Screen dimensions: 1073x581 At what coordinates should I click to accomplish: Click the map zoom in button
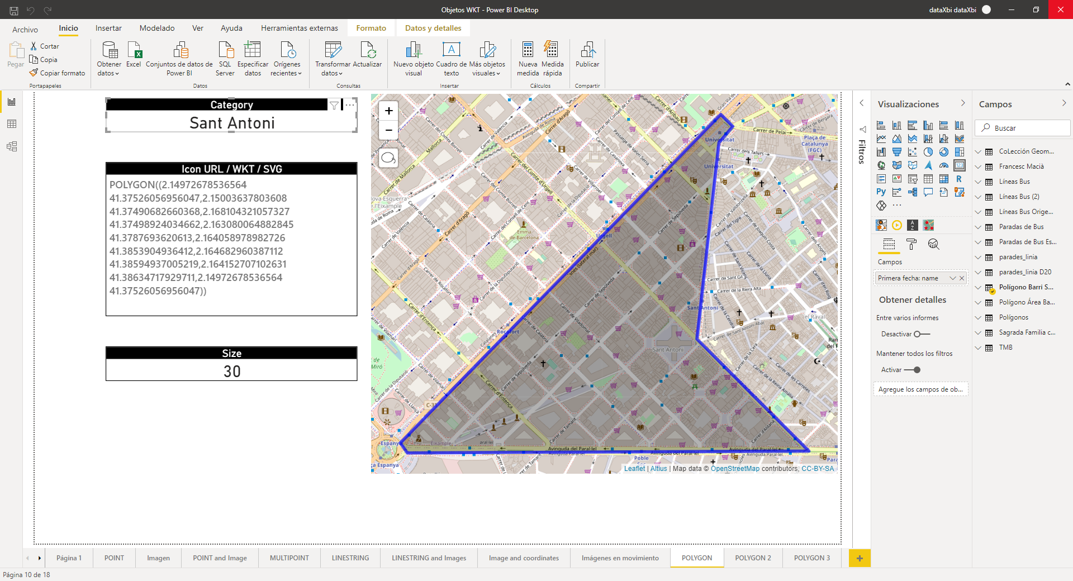pyautogui.click(x=389, y=111)
